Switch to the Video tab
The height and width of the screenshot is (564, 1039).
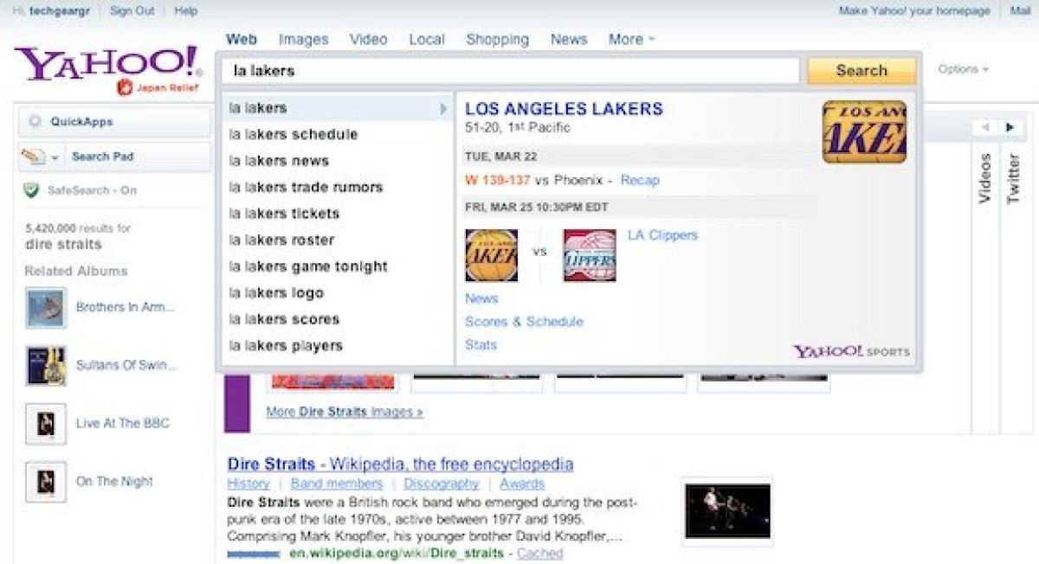tap(368, 39)
